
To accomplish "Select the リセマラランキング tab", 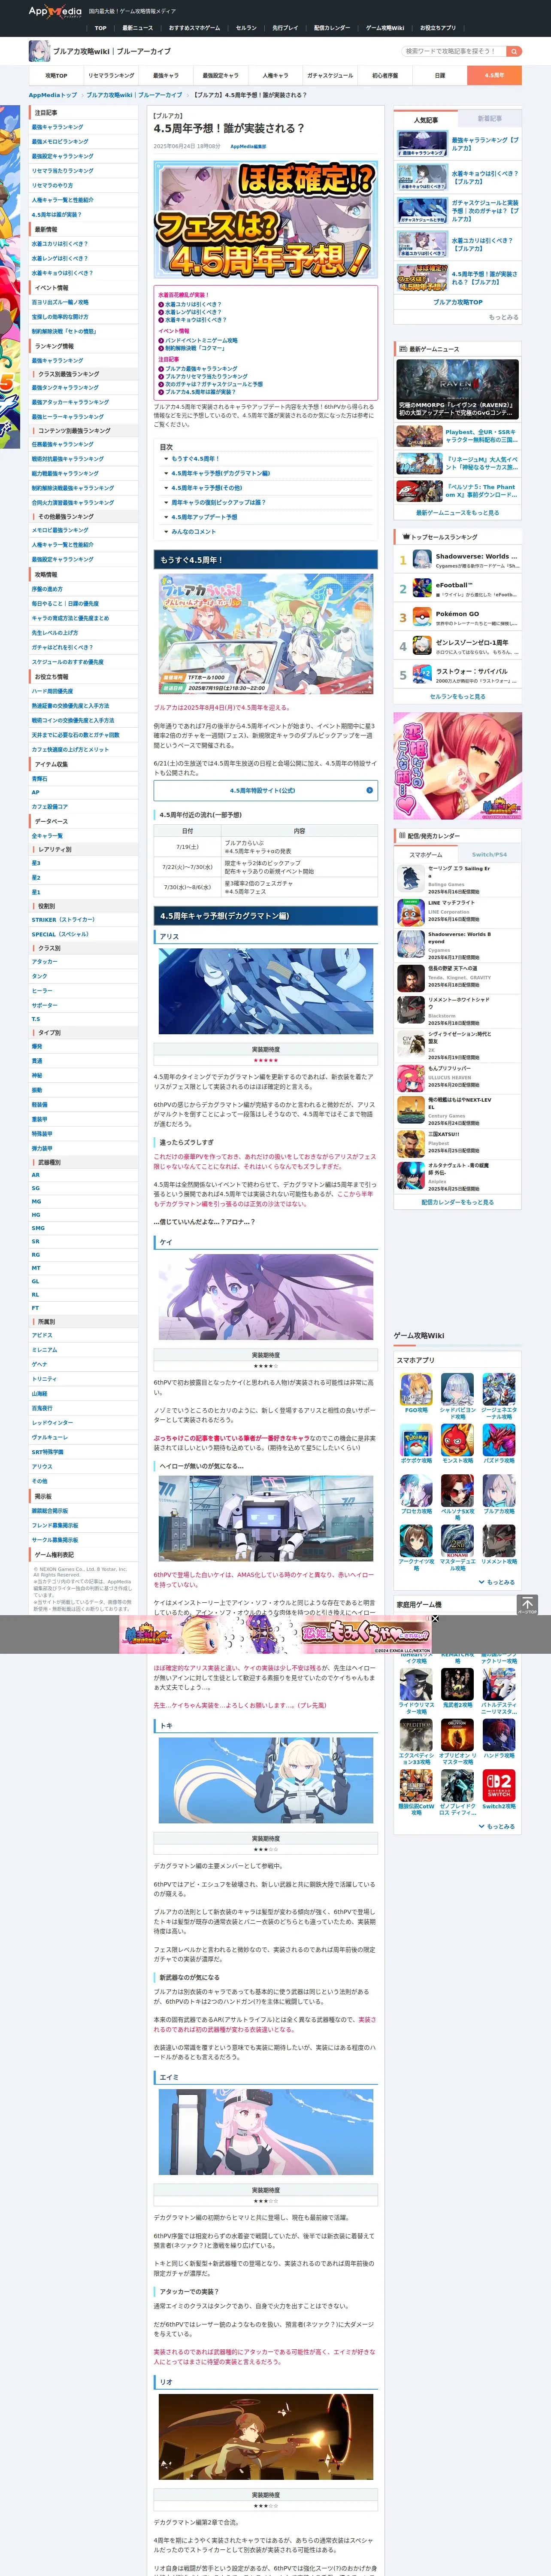I will click(111, 75).
